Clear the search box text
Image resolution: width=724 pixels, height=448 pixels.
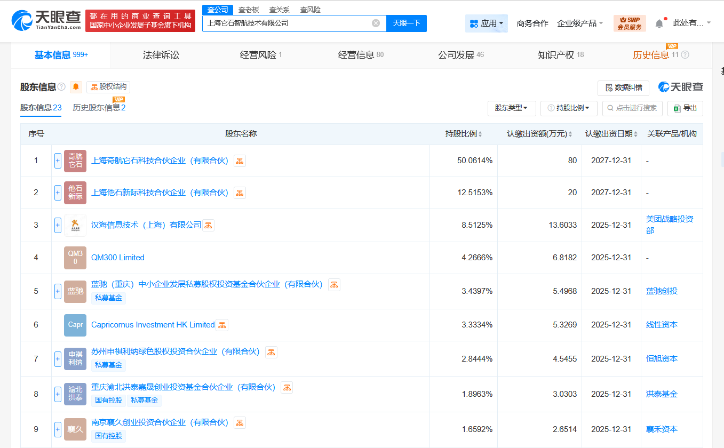[x=376, y=23]
